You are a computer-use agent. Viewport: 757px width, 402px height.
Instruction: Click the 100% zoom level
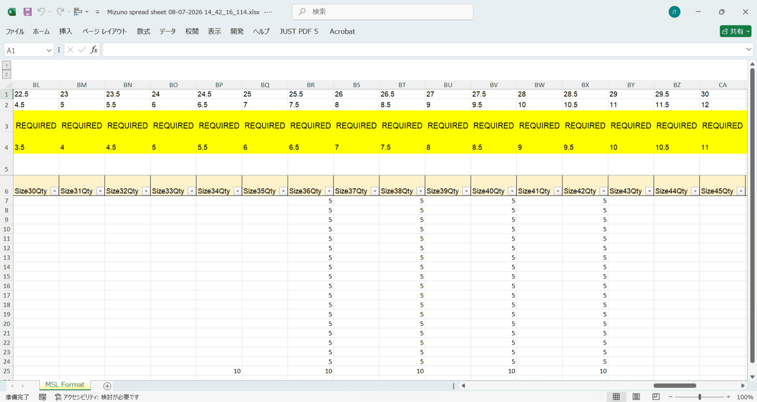pyautogui.click(x=745, y=397)
